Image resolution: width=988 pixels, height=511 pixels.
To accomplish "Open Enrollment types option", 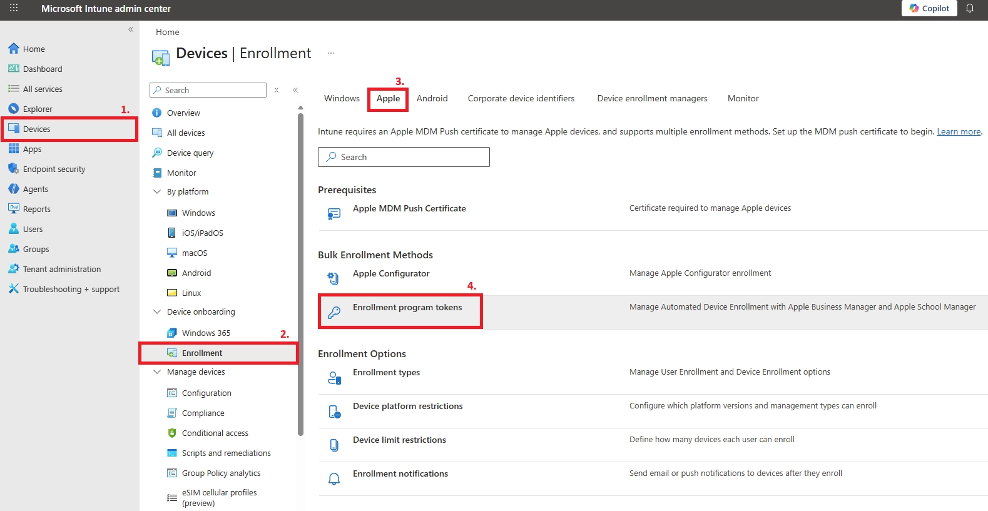I will click(386, 372).
